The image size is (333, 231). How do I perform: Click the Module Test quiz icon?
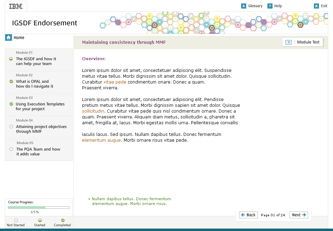pyautogui.click(x=288, y=42)
